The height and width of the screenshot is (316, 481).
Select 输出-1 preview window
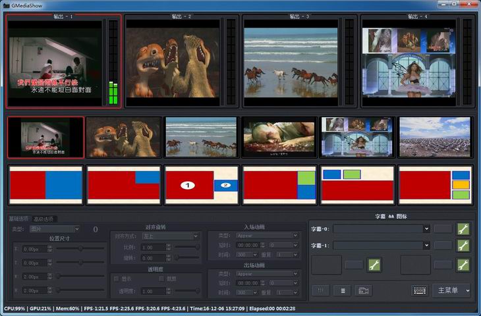[55, 63]
